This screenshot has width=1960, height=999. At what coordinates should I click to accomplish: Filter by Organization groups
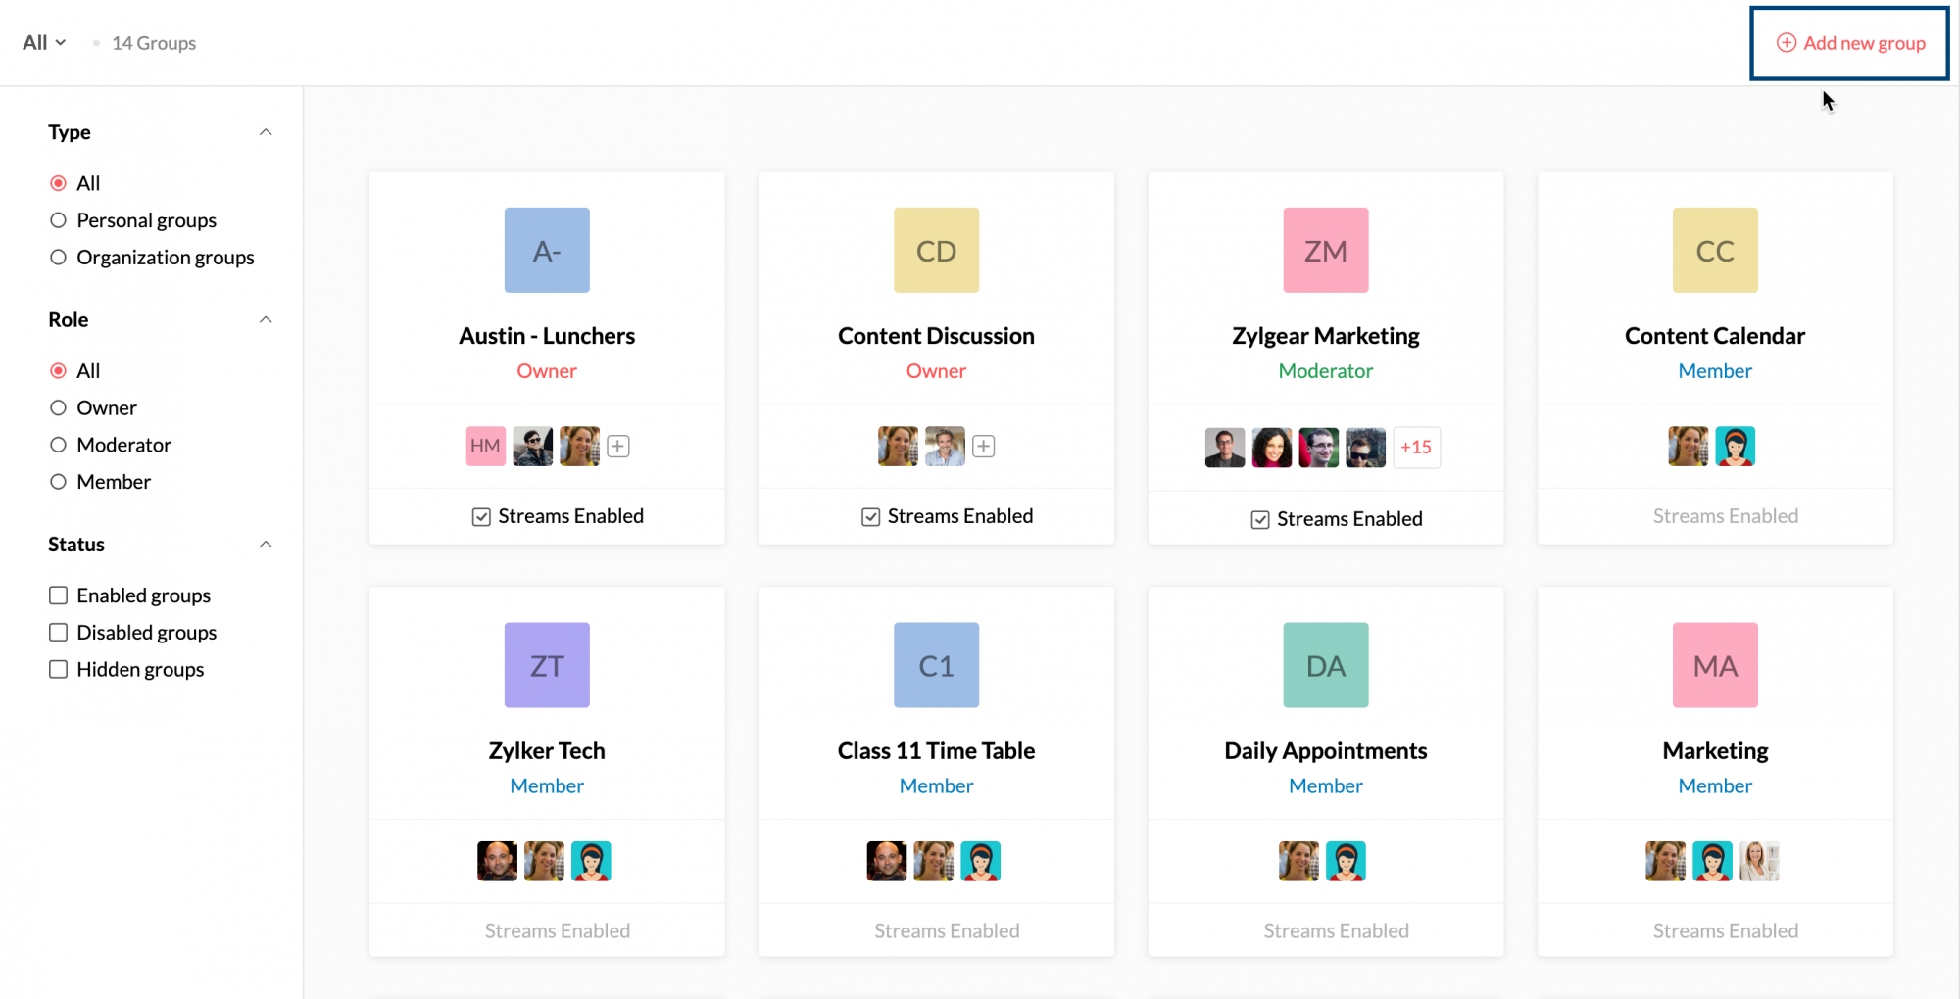59,258
